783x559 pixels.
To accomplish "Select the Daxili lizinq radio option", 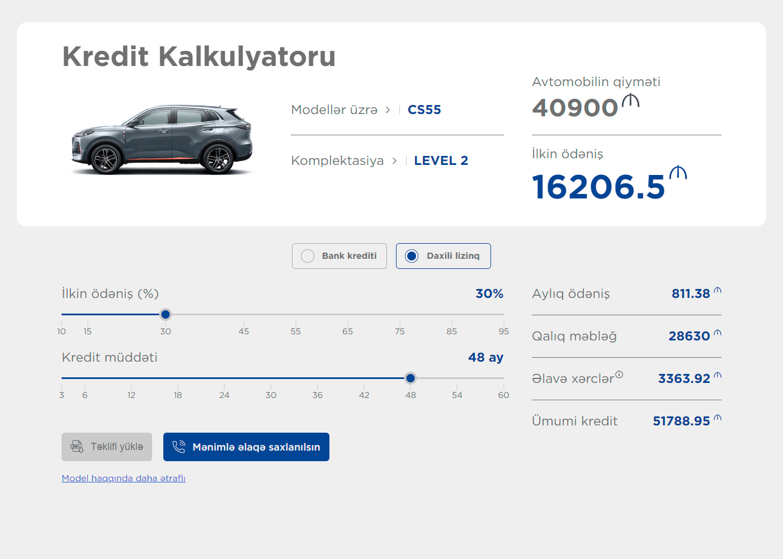I will point(412,256).
